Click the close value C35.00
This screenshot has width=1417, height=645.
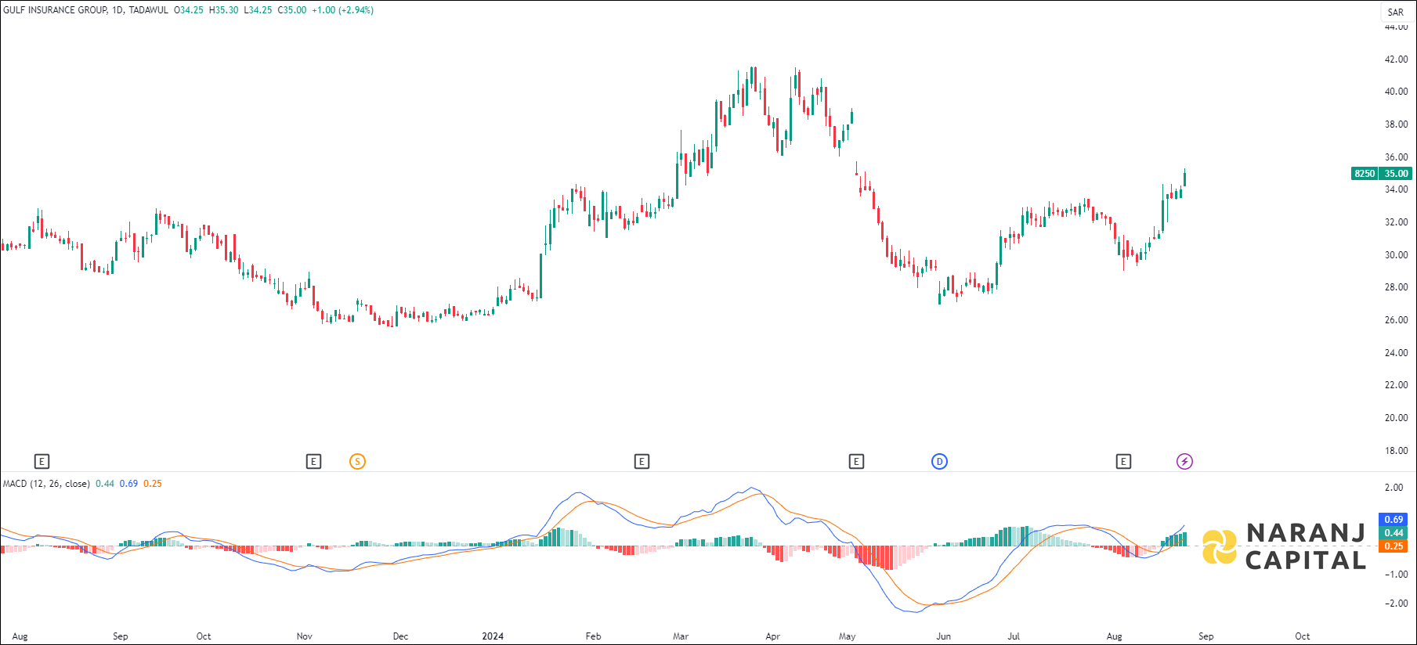click(292, 10)
